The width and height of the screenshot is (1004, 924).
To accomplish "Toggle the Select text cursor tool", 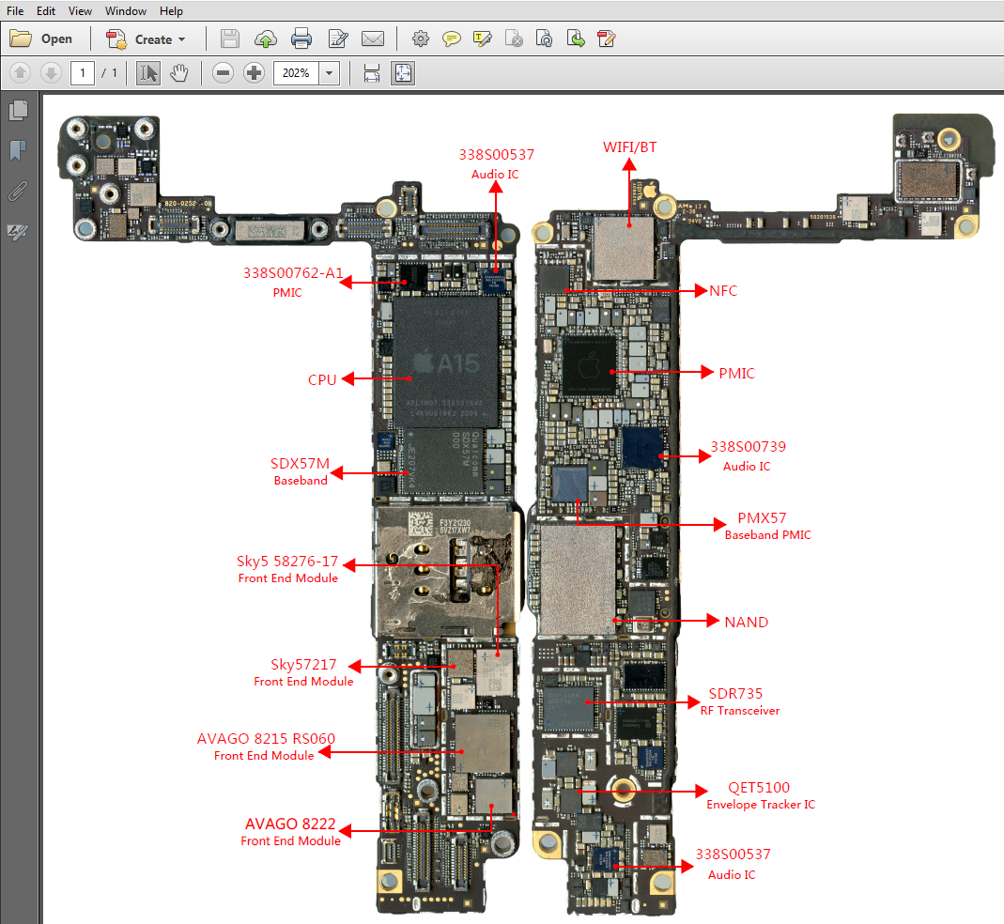I will pos(147,73).
